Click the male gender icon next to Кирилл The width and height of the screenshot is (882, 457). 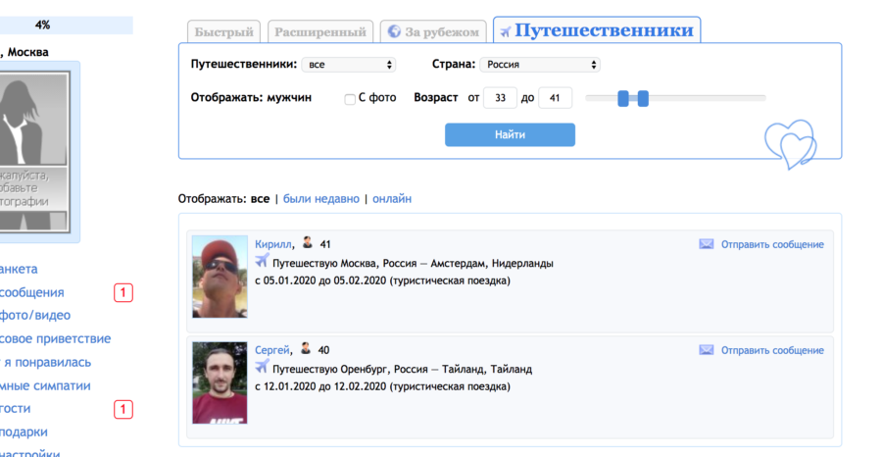coord(307,242)
